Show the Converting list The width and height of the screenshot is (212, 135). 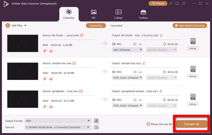96,25
